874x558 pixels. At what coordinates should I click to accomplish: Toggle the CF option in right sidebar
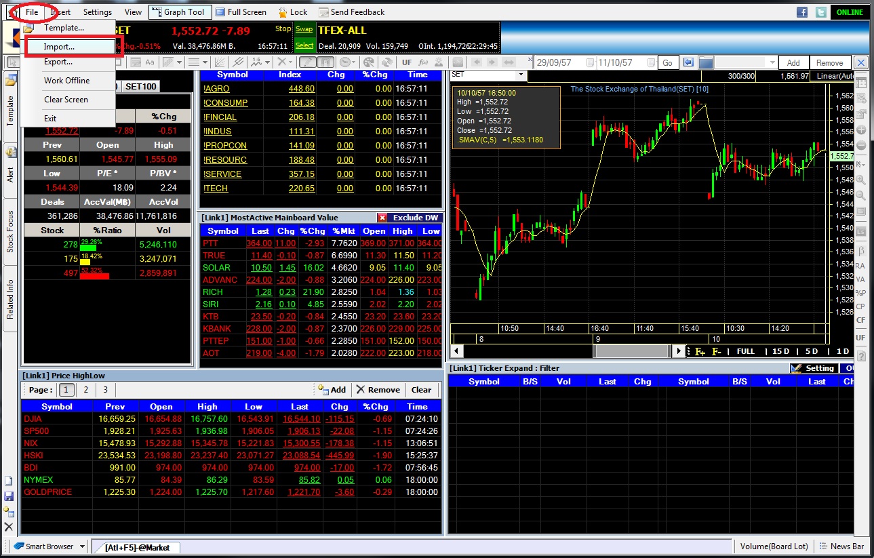pos(860,319)
